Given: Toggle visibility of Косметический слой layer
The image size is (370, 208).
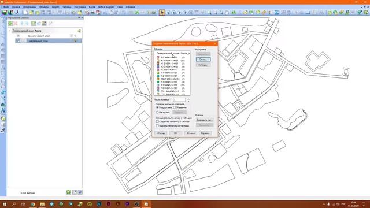Looking at the screenshot, I should tap(18, 36).
